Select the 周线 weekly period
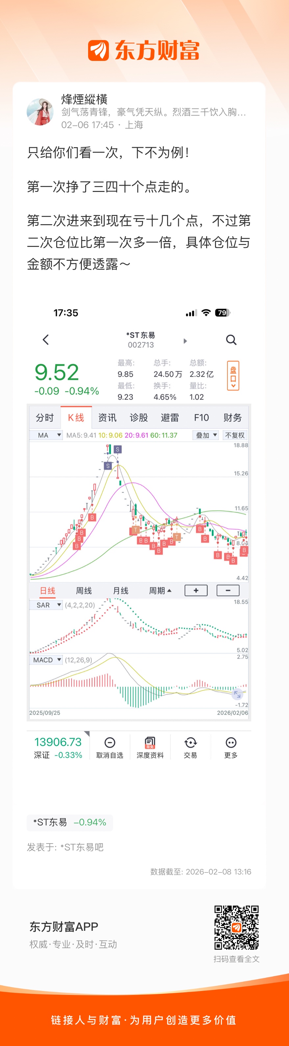Screen dimensions: 289x1046 click(x=84, y=590)
